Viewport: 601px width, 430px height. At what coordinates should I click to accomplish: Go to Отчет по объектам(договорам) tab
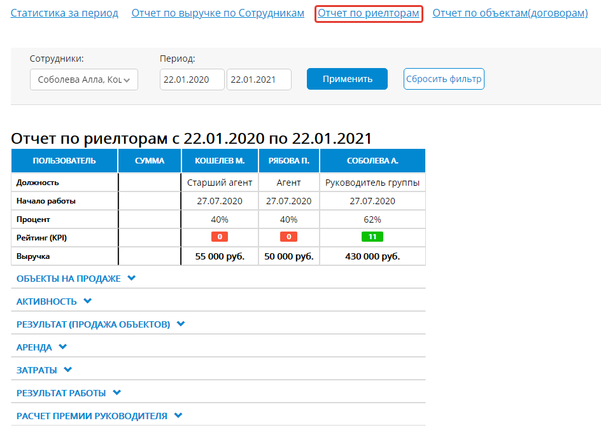(x=510, y=13)
